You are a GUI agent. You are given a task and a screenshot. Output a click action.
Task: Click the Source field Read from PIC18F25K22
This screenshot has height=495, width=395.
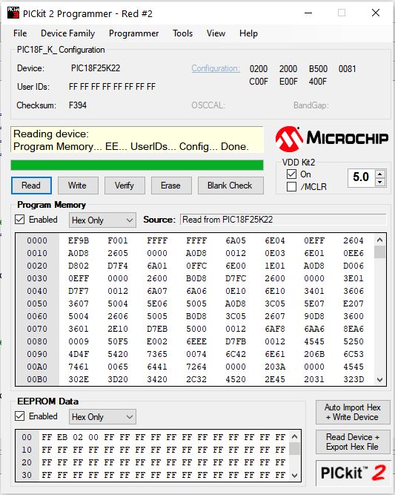pyautogui.click(x=283, y=220)
